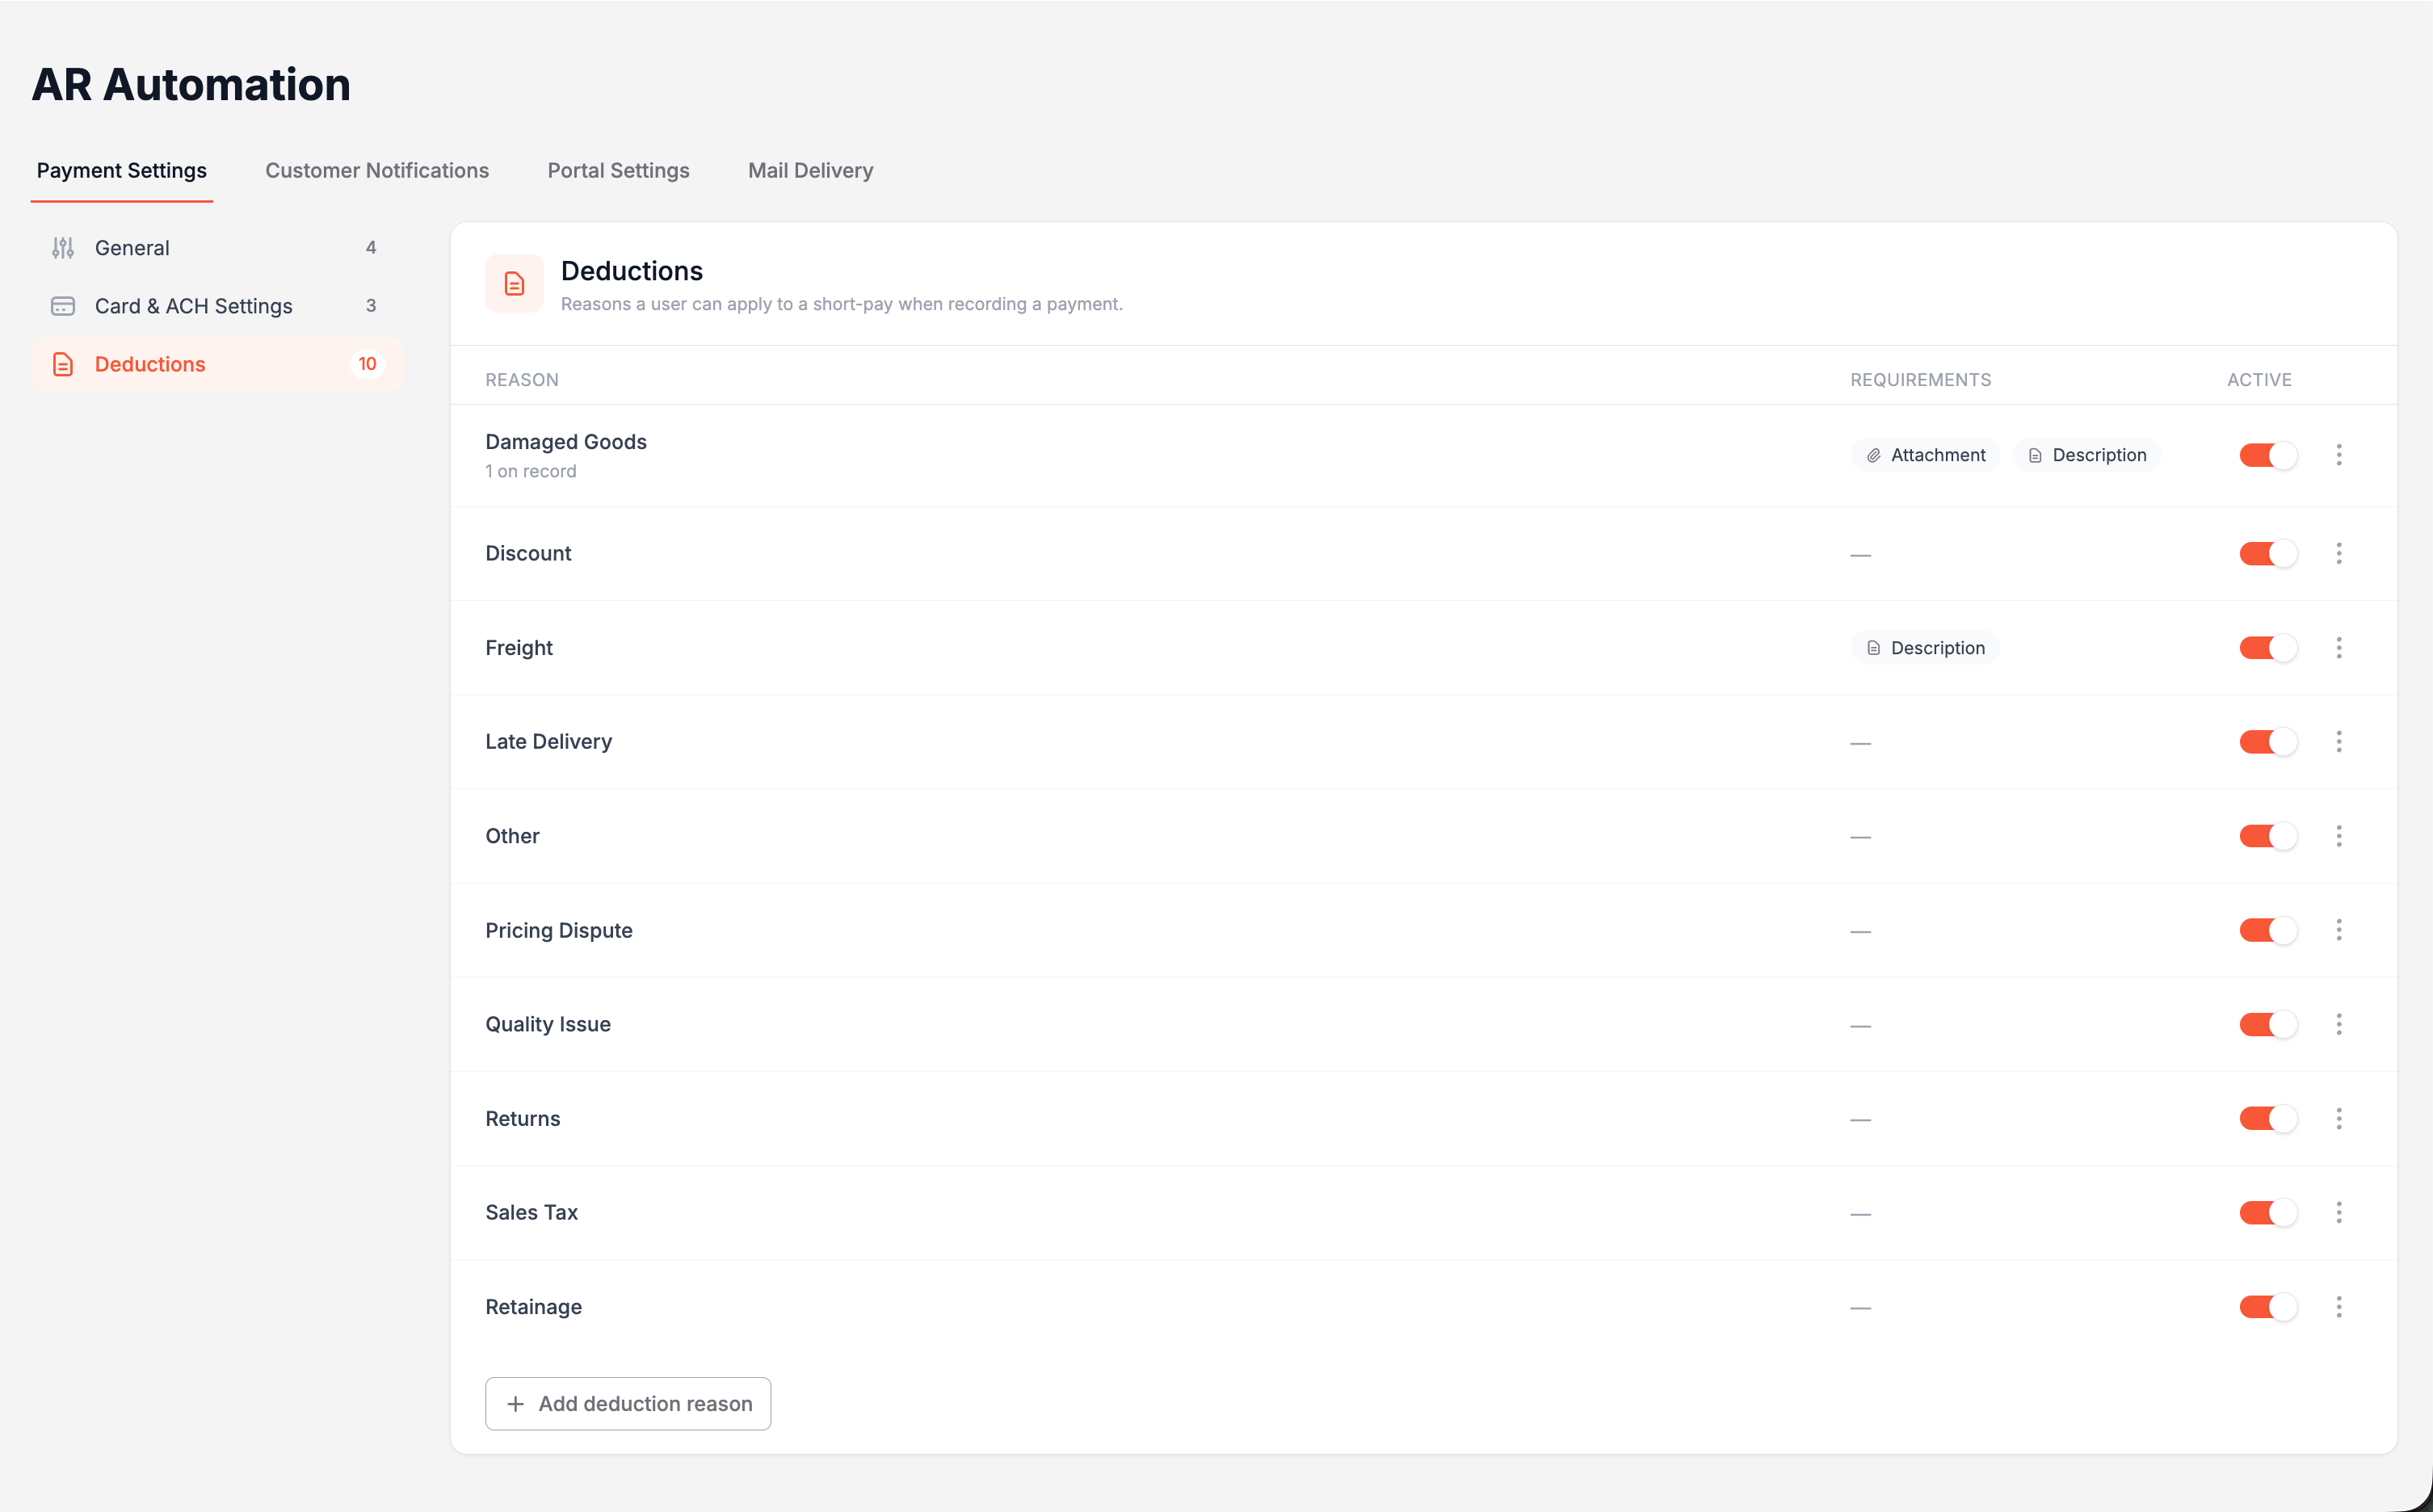Click the '1 on record' text

point(531,471)
